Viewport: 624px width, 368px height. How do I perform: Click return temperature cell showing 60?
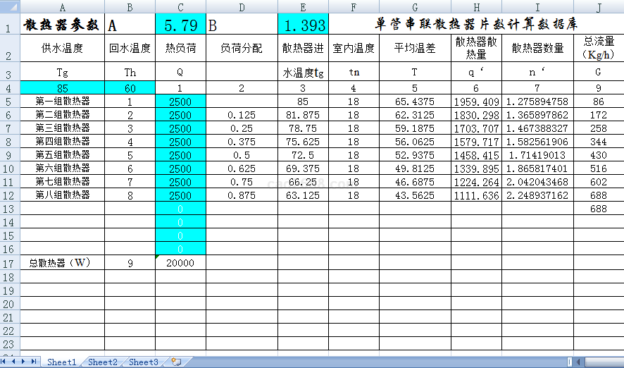(130, 88)
